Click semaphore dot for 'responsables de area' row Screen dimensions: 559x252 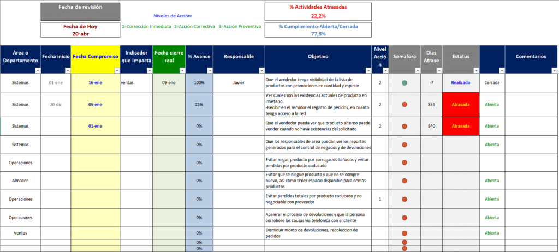tap(405, 145)
